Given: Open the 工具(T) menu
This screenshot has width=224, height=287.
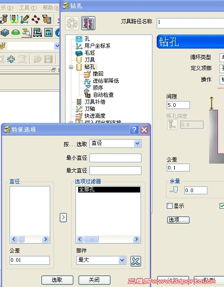Looking at the screenshot, I should (28, 8).
